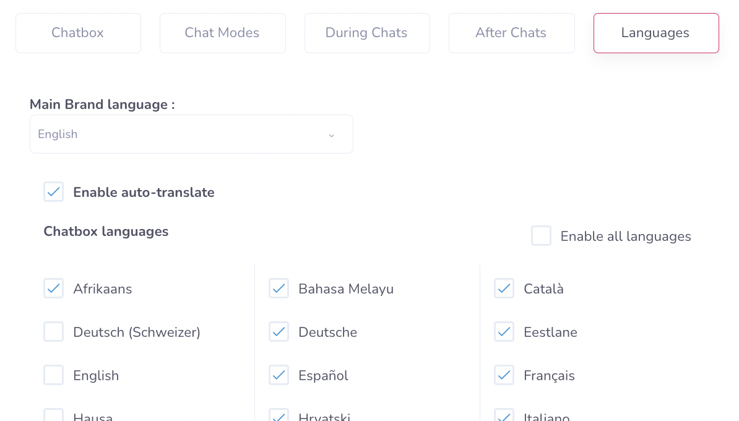Uncheck Bahasa Melayu language
739x421 pixels.
click(279, 289)
